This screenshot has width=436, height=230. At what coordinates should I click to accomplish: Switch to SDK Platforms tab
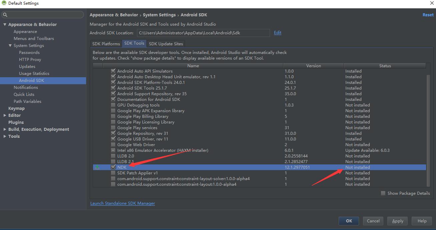pos(106,44)
